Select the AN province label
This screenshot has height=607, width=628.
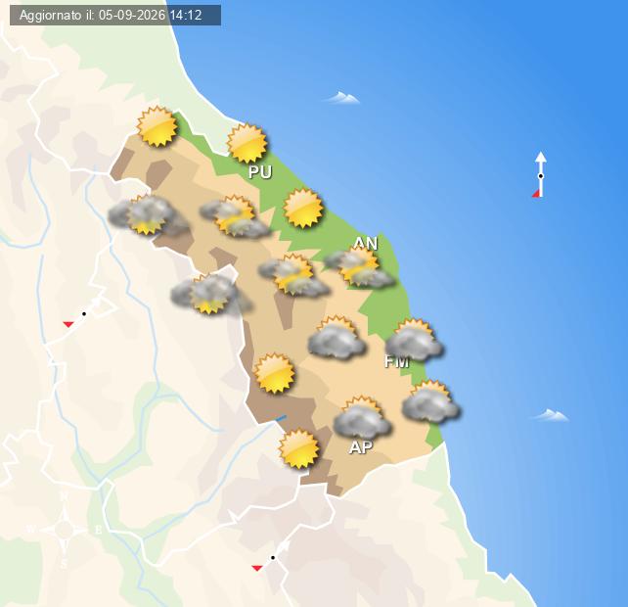366,243
